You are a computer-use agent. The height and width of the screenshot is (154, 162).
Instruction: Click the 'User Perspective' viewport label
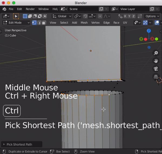(x=16, y=30)
